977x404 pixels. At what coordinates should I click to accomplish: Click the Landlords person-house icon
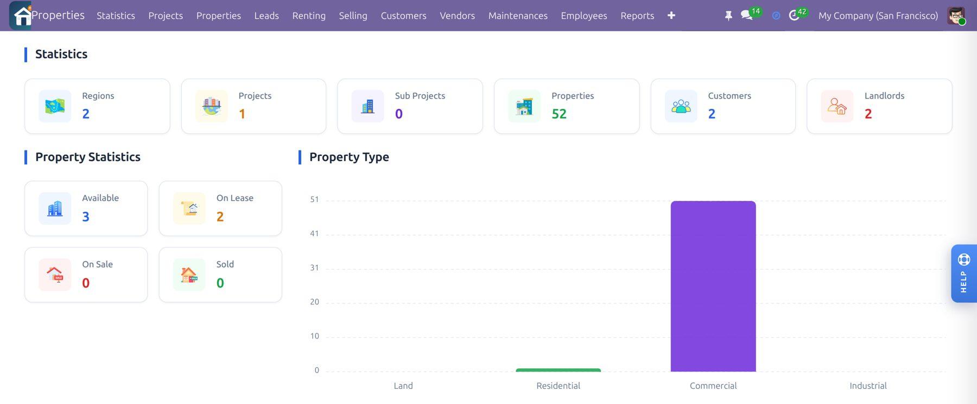[837, 106]
